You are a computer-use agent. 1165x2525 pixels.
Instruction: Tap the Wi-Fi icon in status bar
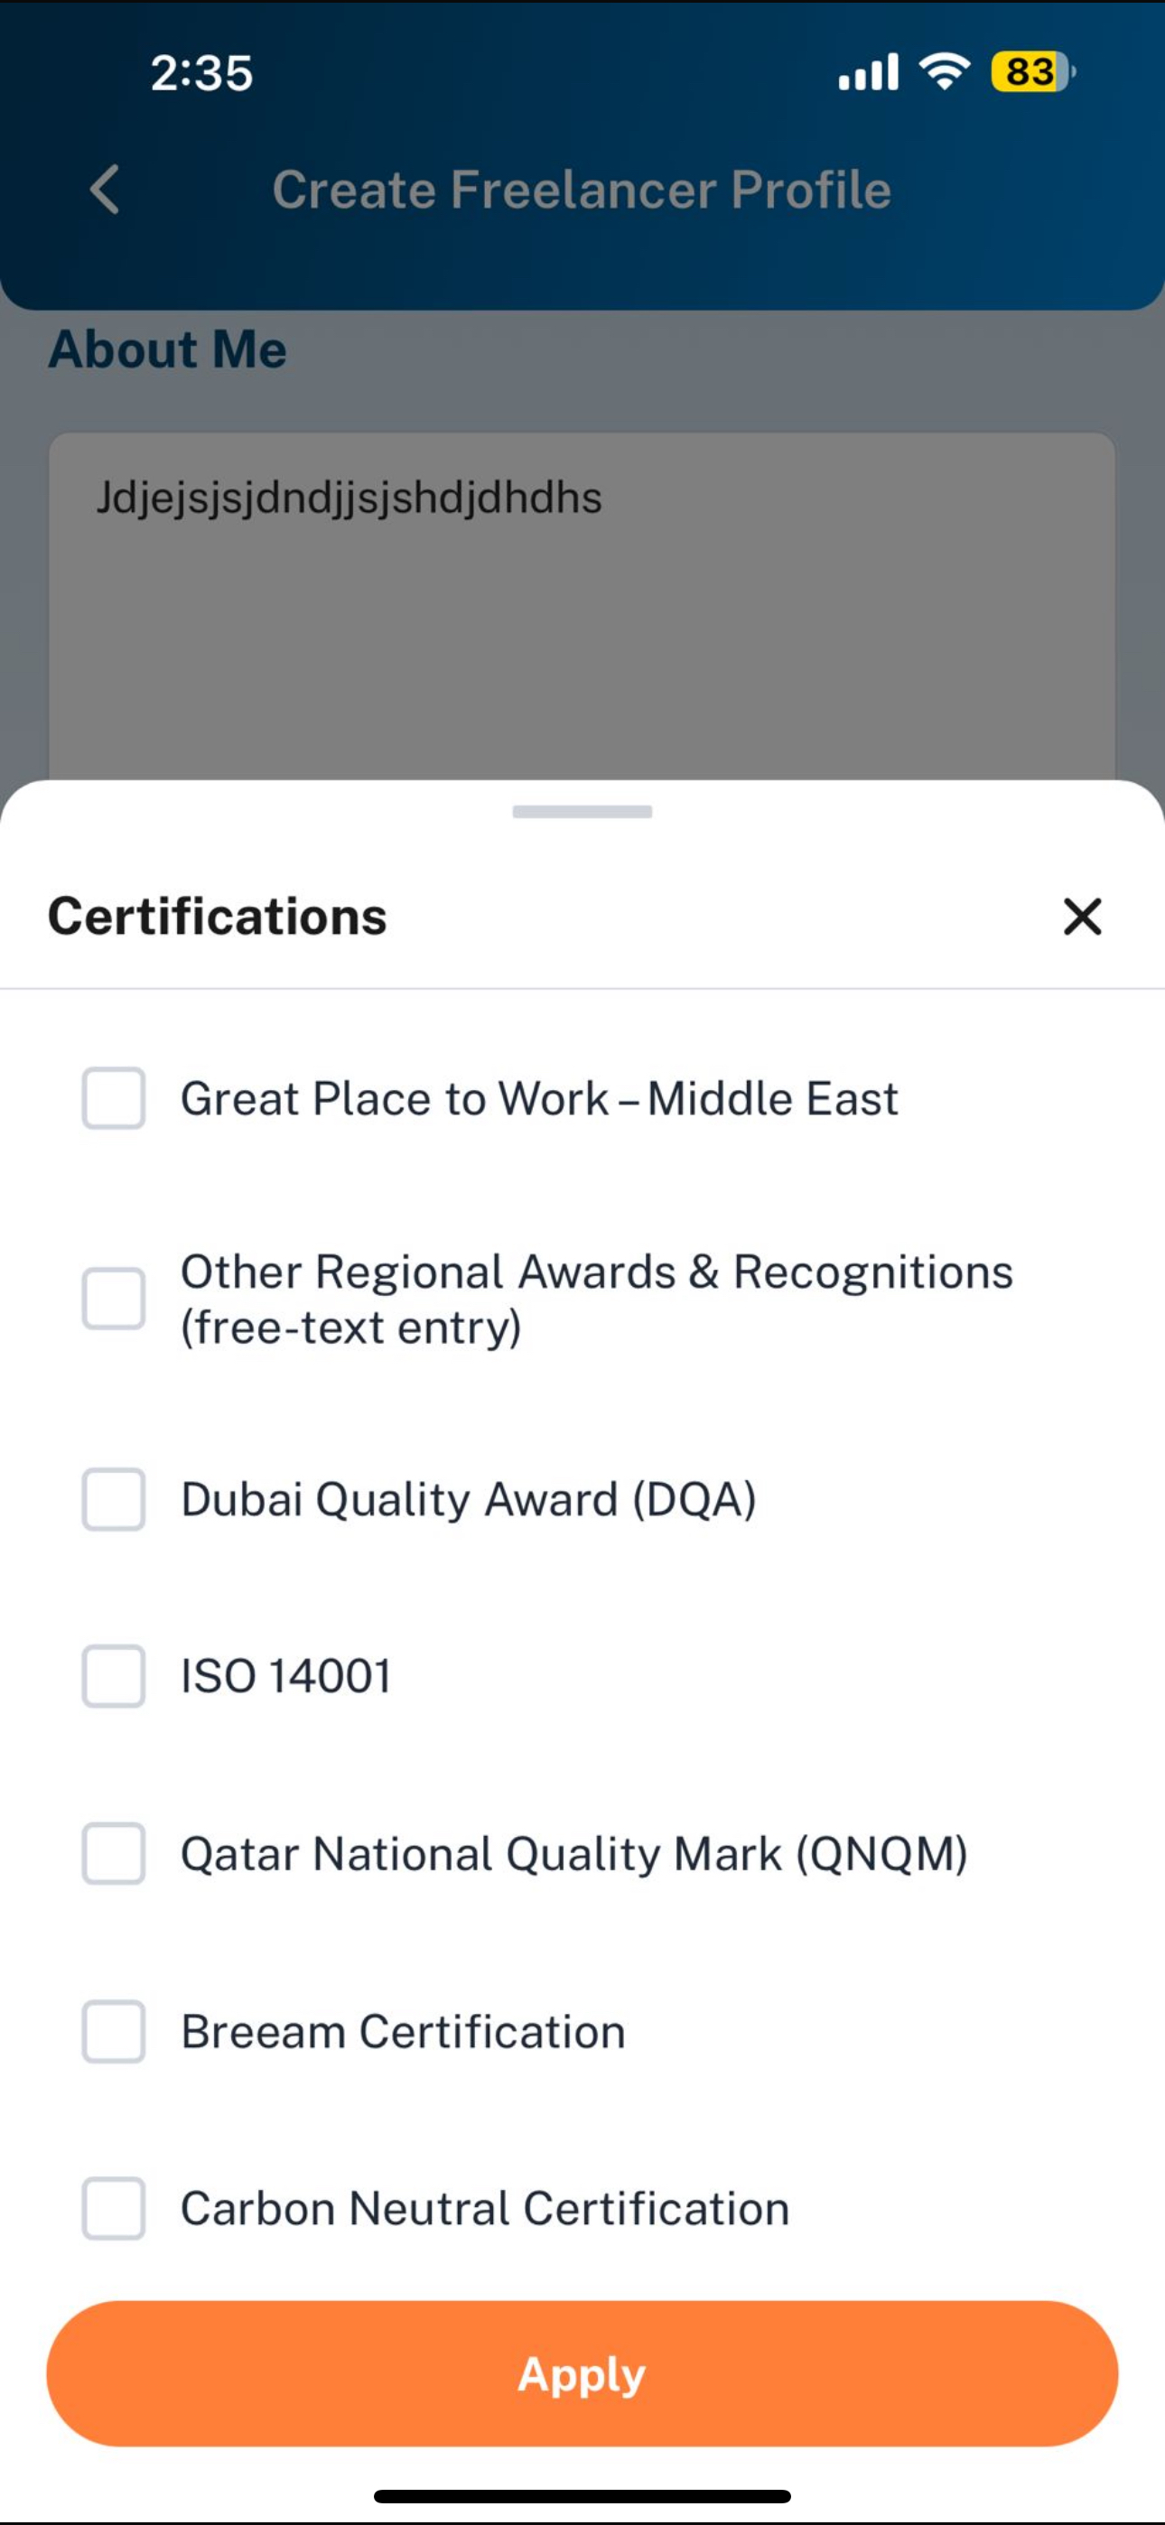pos(945,71)
